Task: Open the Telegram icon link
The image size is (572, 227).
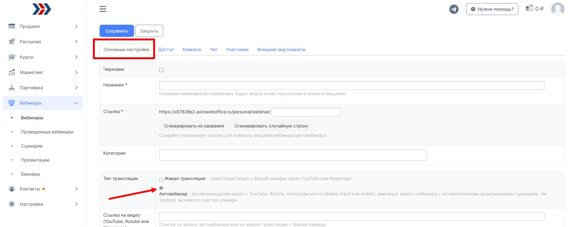Action: (454, 9)
